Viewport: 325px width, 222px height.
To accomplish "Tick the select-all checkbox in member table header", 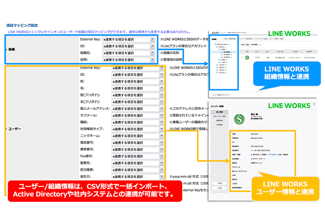I will tap(241, 52).
